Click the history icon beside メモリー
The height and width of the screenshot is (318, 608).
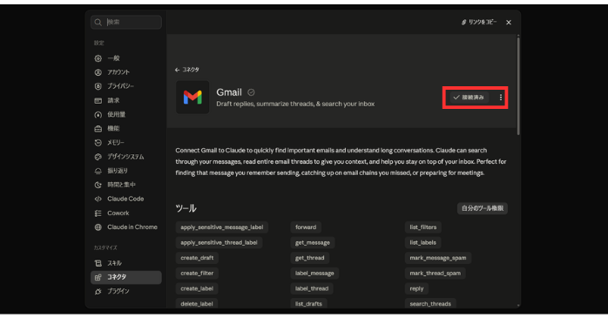pos(98,143)
